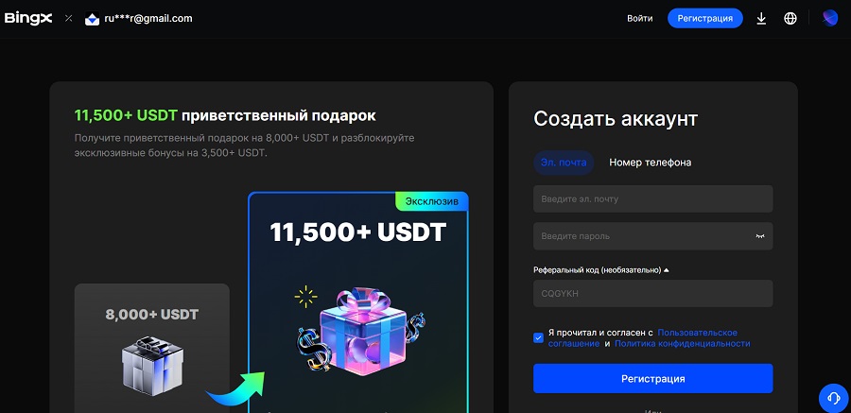
Task: Click the silver 8,000+ USDT gift box
Action: click(x=152, y=365)
